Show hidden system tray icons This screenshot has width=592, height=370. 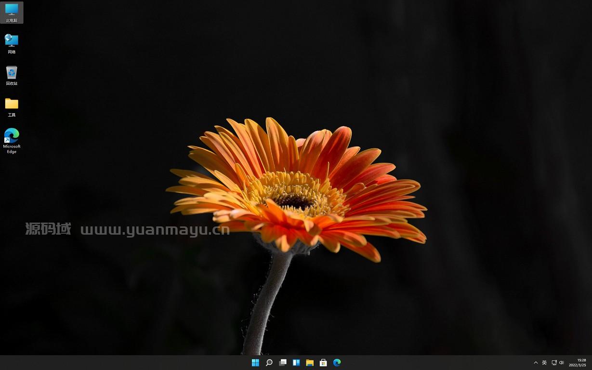tap(536, 362)
